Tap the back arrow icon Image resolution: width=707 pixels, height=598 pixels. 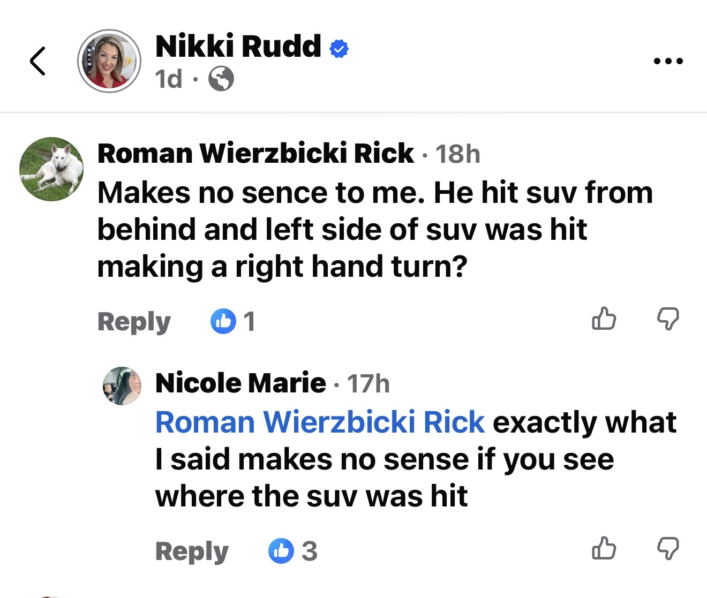click(37, 60)
